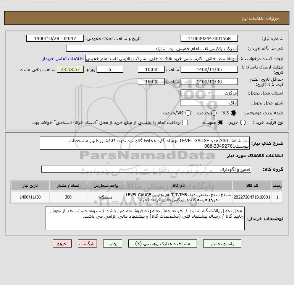
Task: Select the کالا/خدمت radio option
Action: point(188,113)
